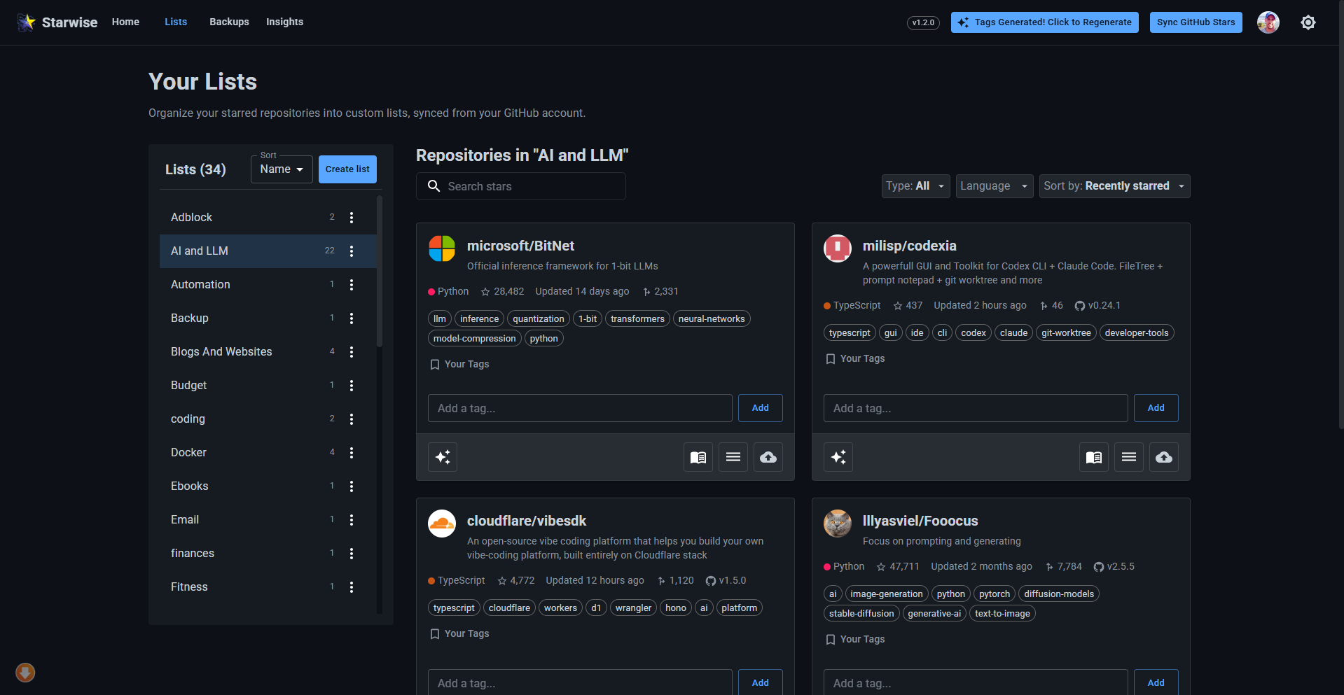Open kebab menu for Email list
This screenshot has height=695, width=1344.
click(352, 520)
